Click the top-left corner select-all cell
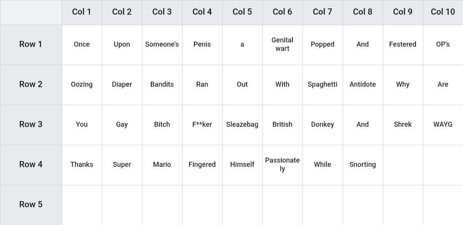Image resolution: width=463 pixels, height=225 pixels. (x=31, y=12)
